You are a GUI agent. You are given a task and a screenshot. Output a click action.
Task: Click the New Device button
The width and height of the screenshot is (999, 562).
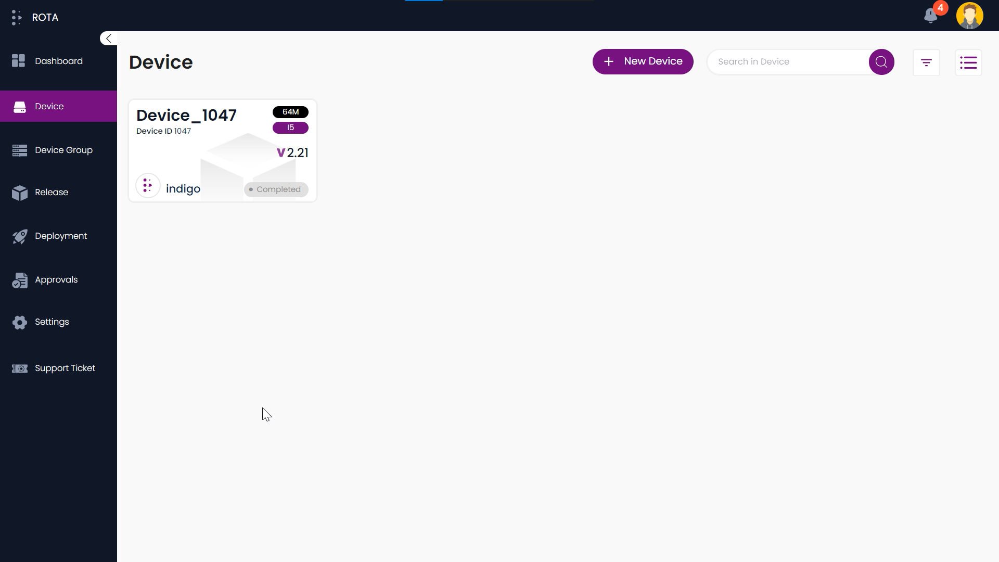click(643, 61)
